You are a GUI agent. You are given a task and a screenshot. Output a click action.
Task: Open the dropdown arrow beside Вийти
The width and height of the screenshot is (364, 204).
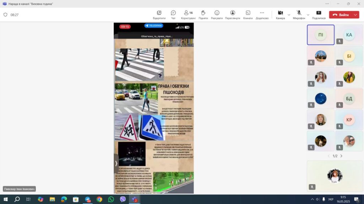[355, 15]
